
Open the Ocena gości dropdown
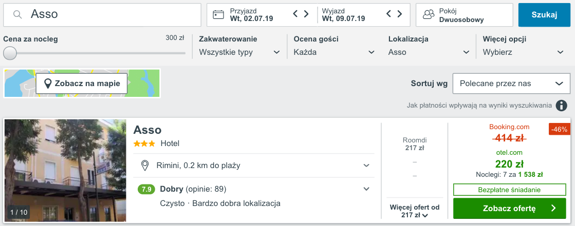(334, 52)
